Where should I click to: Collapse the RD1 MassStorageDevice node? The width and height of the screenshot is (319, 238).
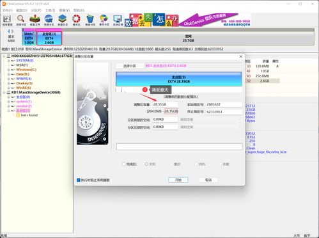tap(4, 93)
